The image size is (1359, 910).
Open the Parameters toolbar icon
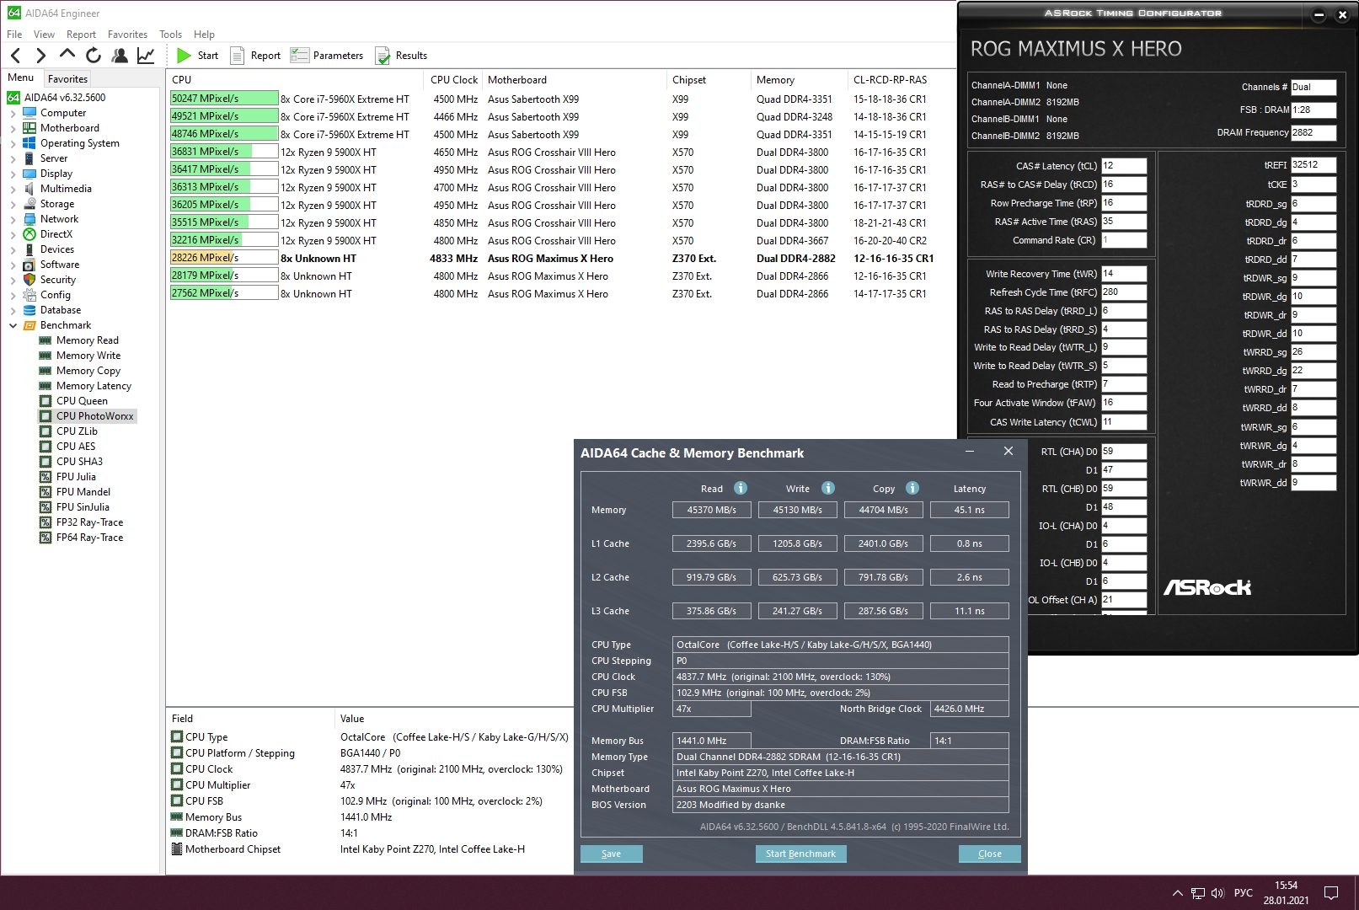click(299, 56)
